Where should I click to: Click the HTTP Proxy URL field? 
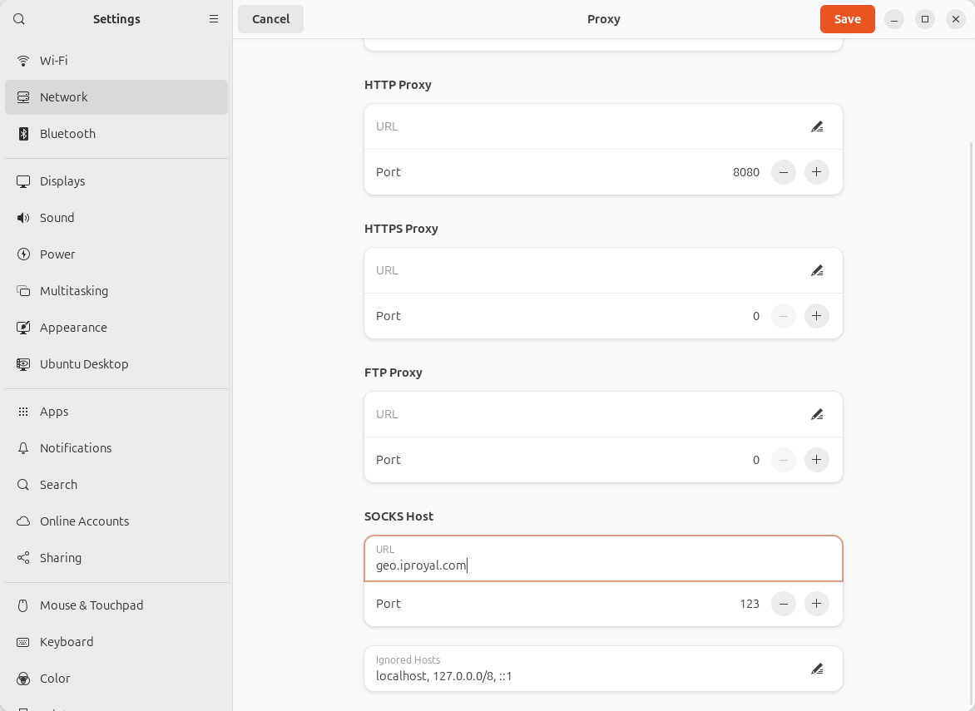[582, 126]
